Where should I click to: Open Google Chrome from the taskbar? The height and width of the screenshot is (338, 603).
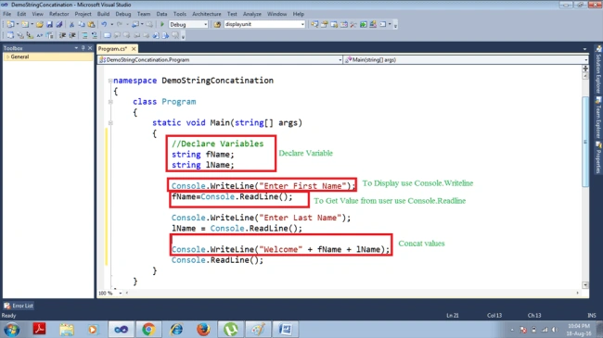(148, 329)
